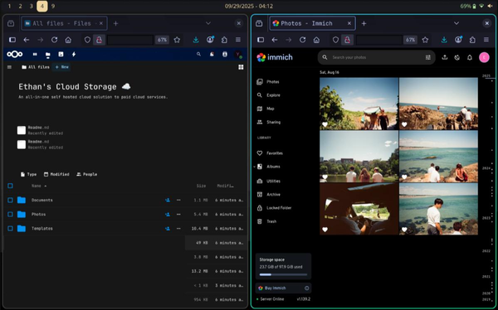The width and height of the screenshot is (498, 310).
Task: Click the Buy Immich button
Action: (283, 288)
